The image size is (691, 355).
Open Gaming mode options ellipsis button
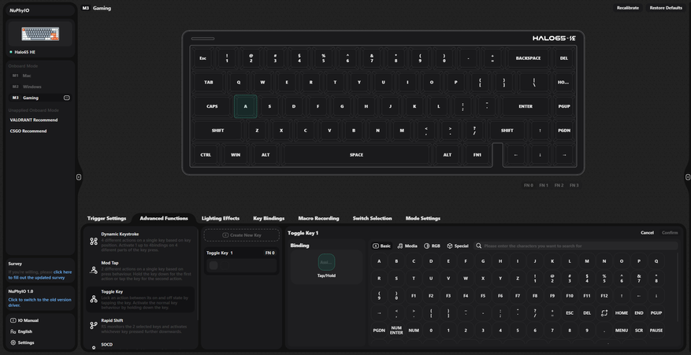(66, 98)
